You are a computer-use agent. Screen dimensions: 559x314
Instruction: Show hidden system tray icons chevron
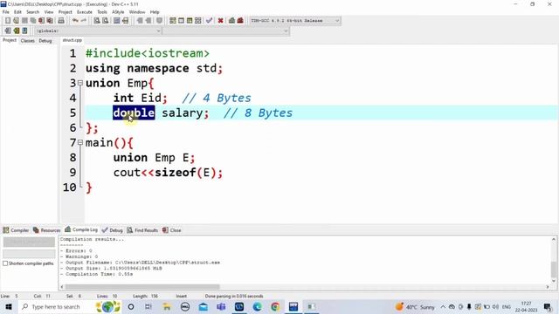coord(443,306)
